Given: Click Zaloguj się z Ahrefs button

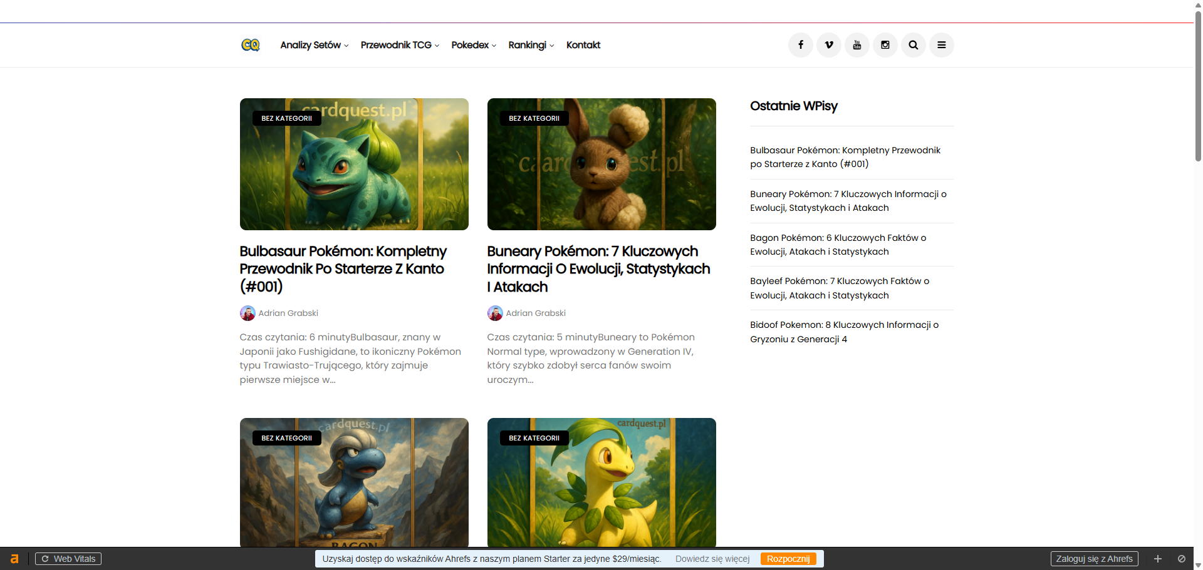Looking at the screenshot, I should (1094, 559).
